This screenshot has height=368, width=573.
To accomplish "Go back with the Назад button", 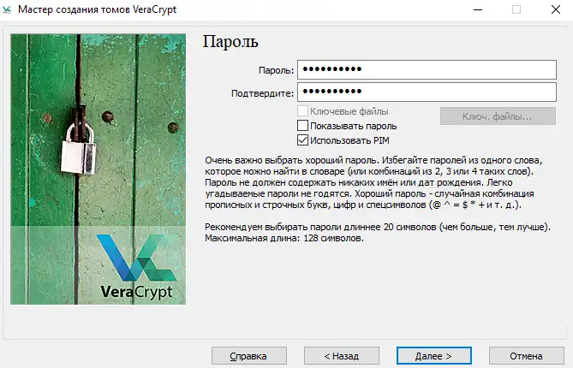I will (330, 354).
